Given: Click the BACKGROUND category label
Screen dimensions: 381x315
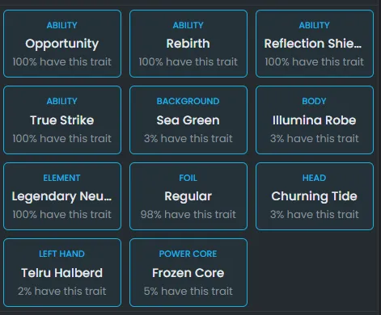Looking at the screenshot, I should 188,101.
